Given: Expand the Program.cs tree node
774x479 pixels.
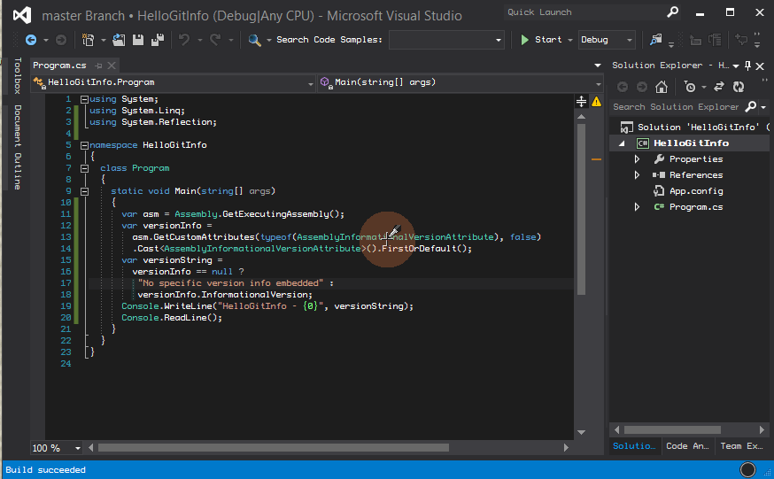Looking at the screenshot, I should [x=638, y=206].
